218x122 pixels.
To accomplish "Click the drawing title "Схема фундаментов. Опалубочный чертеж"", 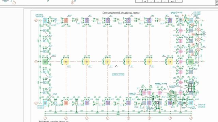I will coord(121,13).
